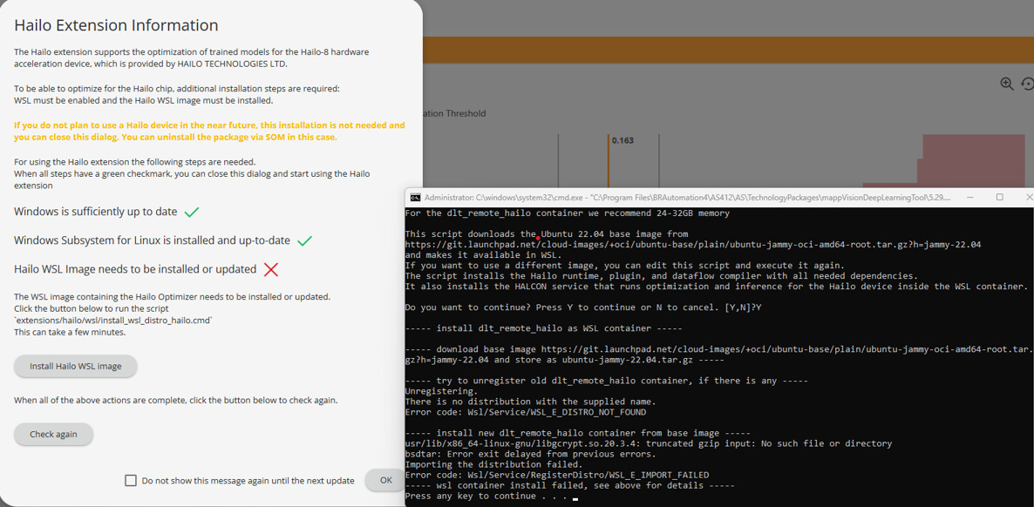Image resolution: width=1034 pixels, height=507 pixels.
Task: Click the '0.163' value label on chart
Action: pyautogui.click(x=623, y=140)
